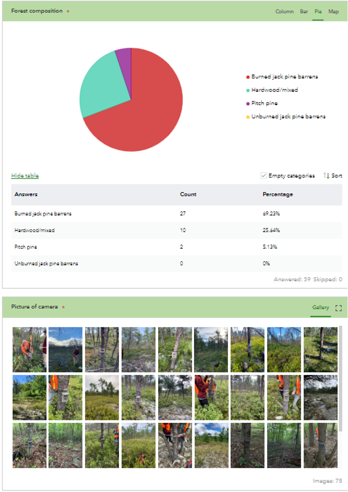The height and width of the screenshot is (492, 348).
Task: Select the Pie chart tab
Action: pyautogui.click(x=318, y=12)
